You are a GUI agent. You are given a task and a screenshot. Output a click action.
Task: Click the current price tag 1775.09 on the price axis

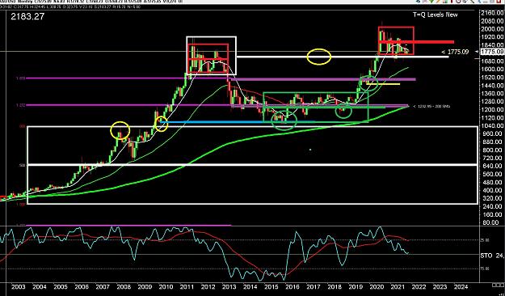tap(492, 52)
